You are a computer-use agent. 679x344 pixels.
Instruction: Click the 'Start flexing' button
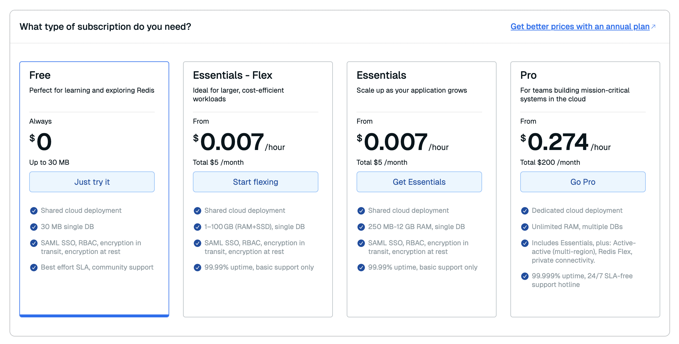[256, 182]
